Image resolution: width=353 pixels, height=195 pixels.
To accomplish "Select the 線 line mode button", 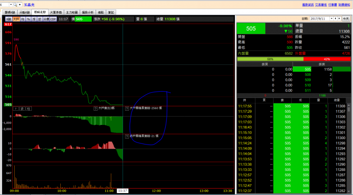I will [x=22, y=109].
